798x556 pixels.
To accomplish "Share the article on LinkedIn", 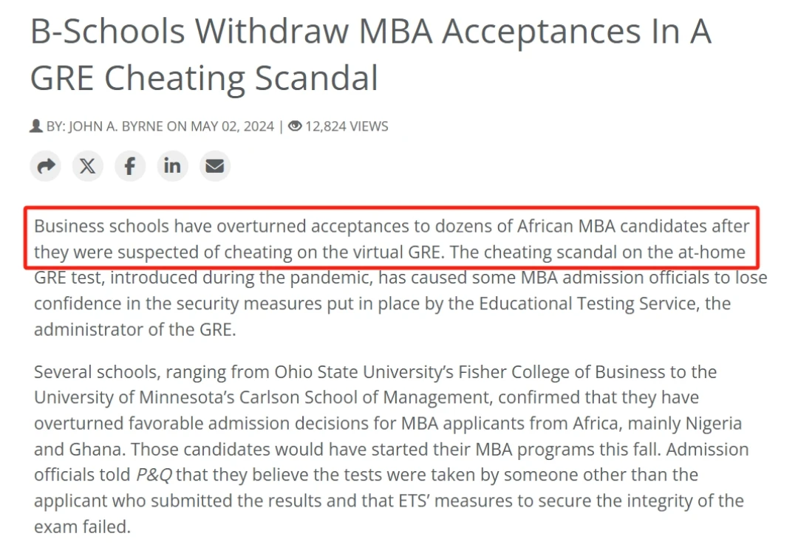I will pyautogui.click(x=172, y=166).
